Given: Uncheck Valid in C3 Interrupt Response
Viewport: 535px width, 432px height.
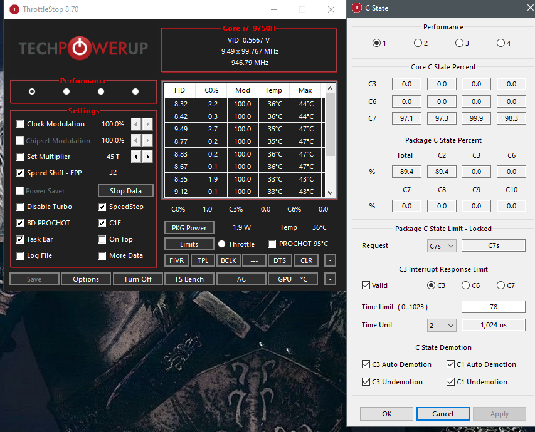Looking at the screenshot, I should [366, 285].
